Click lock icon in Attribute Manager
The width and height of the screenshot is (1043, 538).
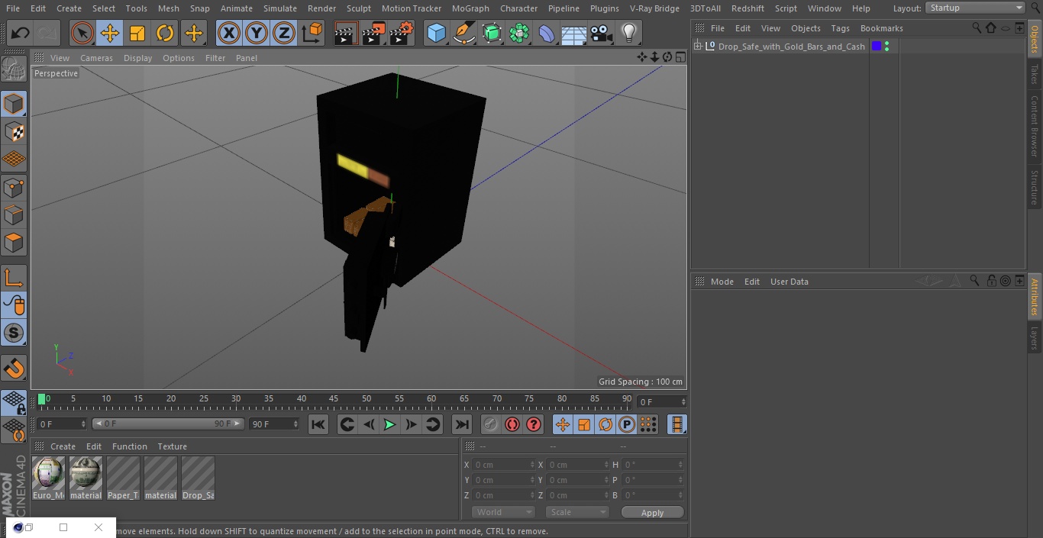(x=991, y=281)
